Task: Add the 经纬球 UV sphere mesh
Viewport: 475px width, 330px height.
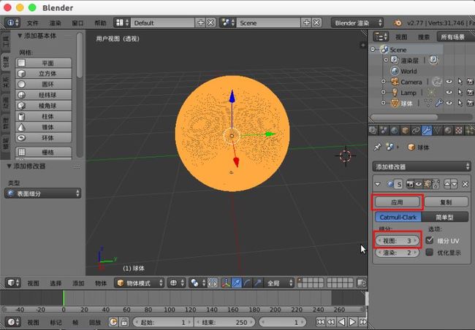Action: click(44, 95)
